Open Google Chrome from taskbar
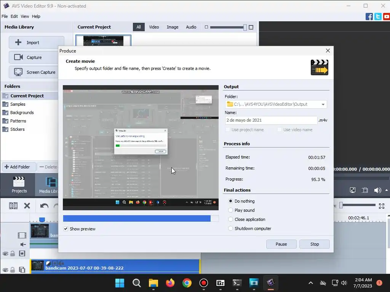 187,283
